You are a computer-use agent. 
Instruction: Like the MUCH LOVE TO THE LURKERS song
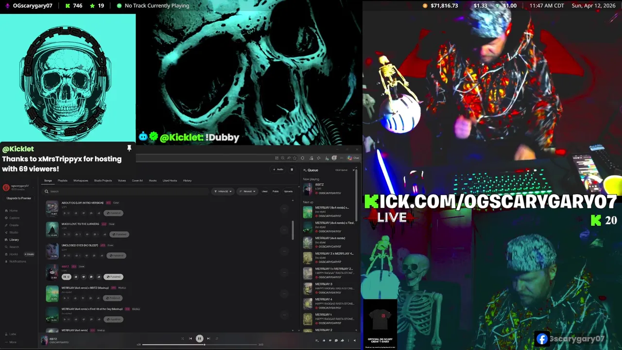click(78, 234)
